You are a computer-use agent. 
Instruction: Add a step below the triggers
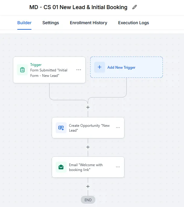(88, 107)
